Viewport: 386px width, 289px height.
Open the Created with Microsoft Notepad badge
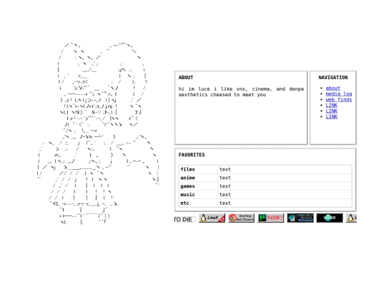point(300,218)
